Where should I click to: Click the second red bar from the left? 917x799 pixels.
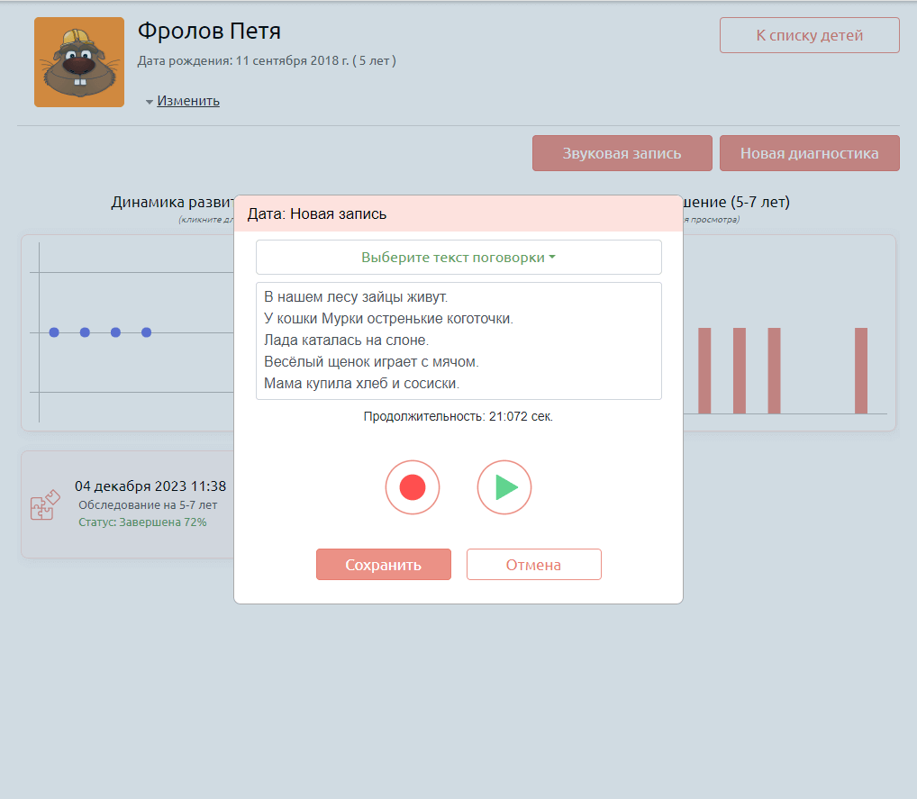[739, 370]
